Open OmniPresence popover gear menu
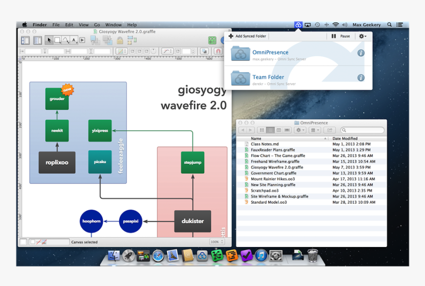 362,36
